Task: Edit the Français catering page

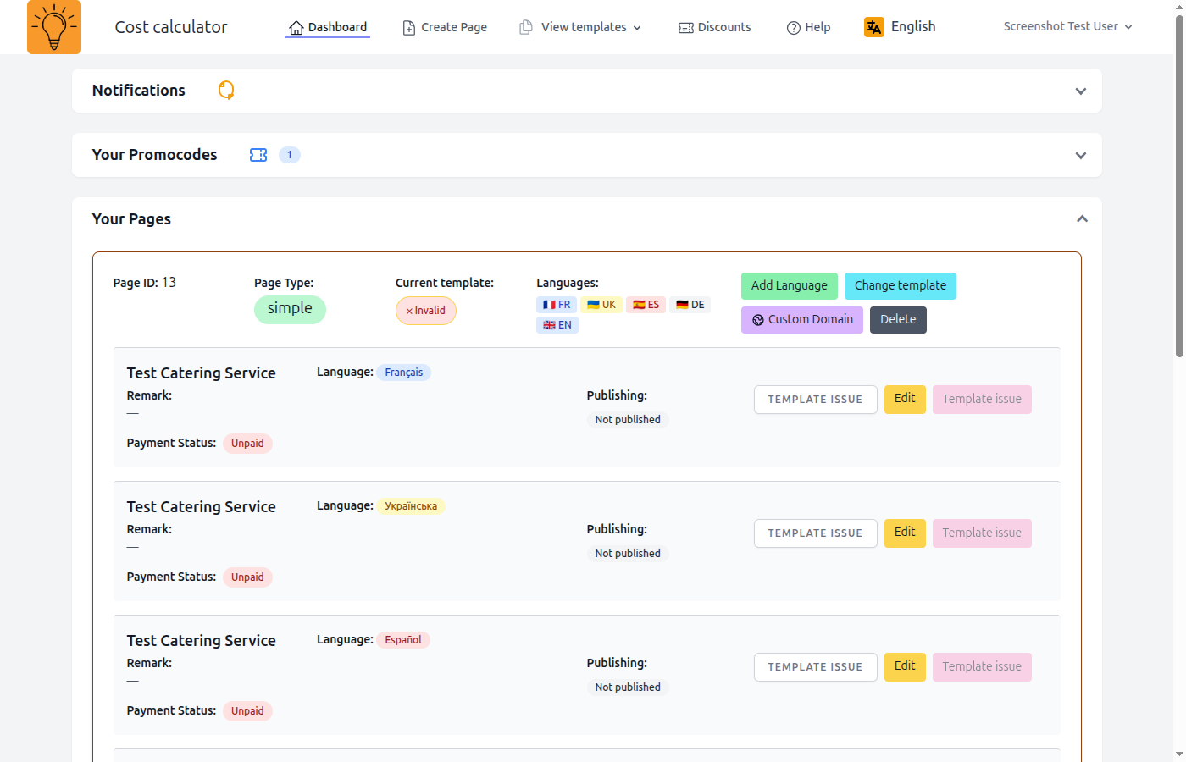Action: click(905, 400)
